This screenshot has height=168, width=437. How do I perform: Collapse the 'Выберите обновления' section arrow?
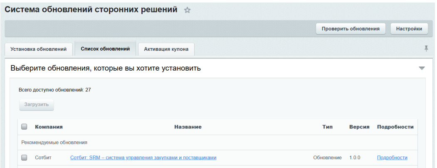422,68
